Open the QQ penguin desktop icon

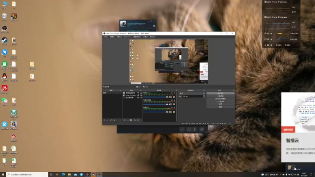tap(4, 77)
